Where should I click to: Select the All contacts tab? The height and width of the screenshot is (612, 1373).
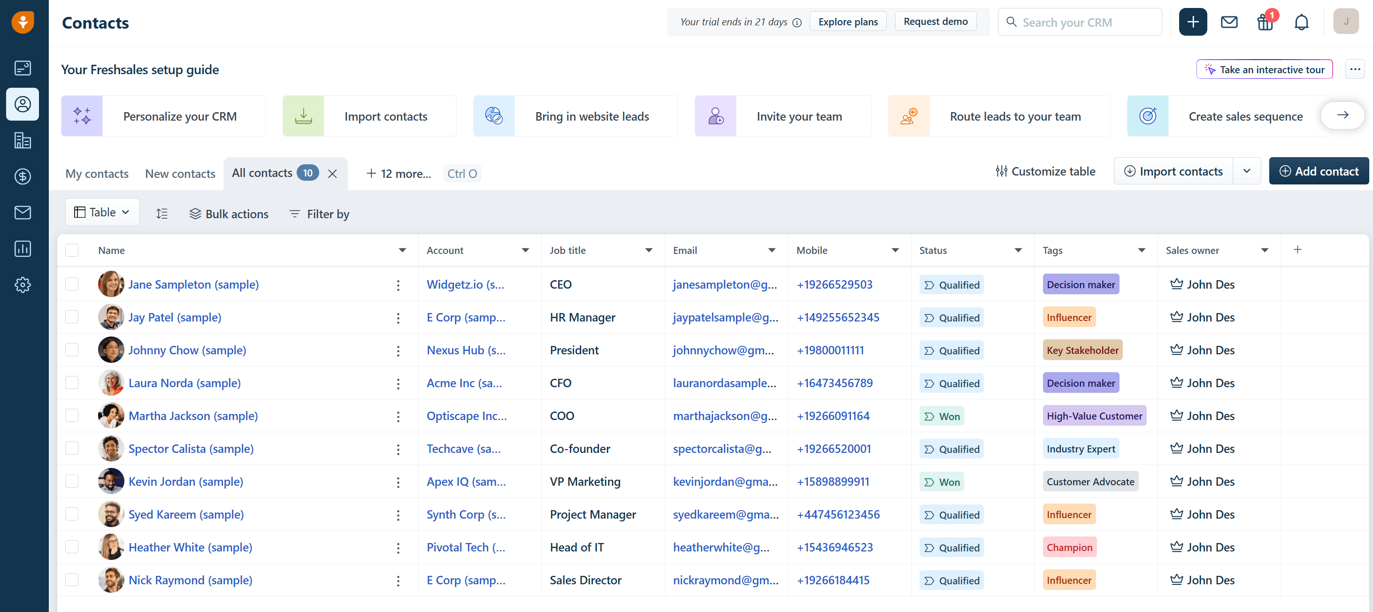tap(262, 173)
